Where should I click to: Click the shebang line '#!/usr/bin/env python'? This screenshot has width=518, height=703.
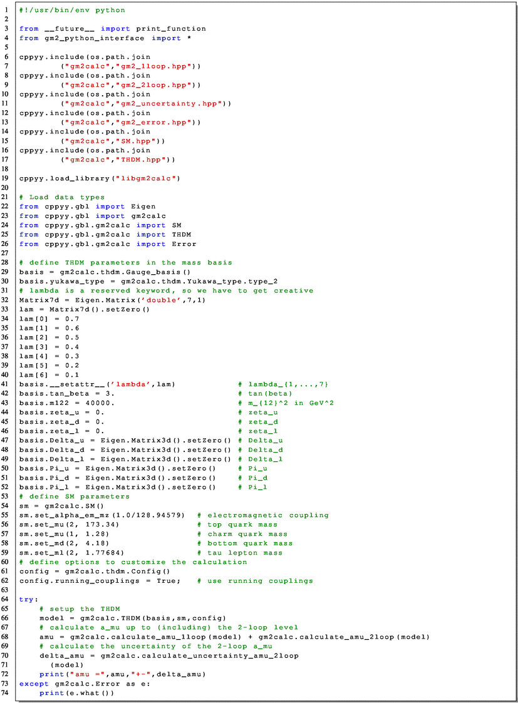(72, 10)
